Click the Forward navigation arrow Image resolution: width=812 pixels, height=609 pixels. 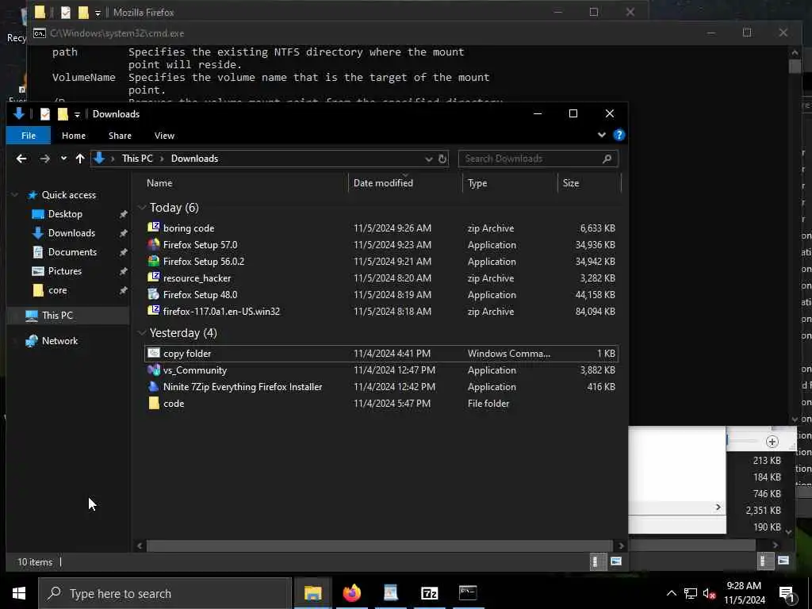pos(45,159)
